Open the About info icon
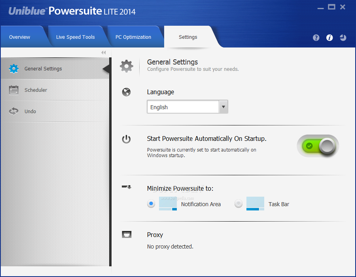The height and width of the screenshot is (277, 356). coord(329,38)
